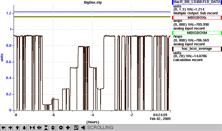Screen dimensions: 222x131
Task: Click the VAL=14.0786 reading
Action: click(x=196, y=56)
